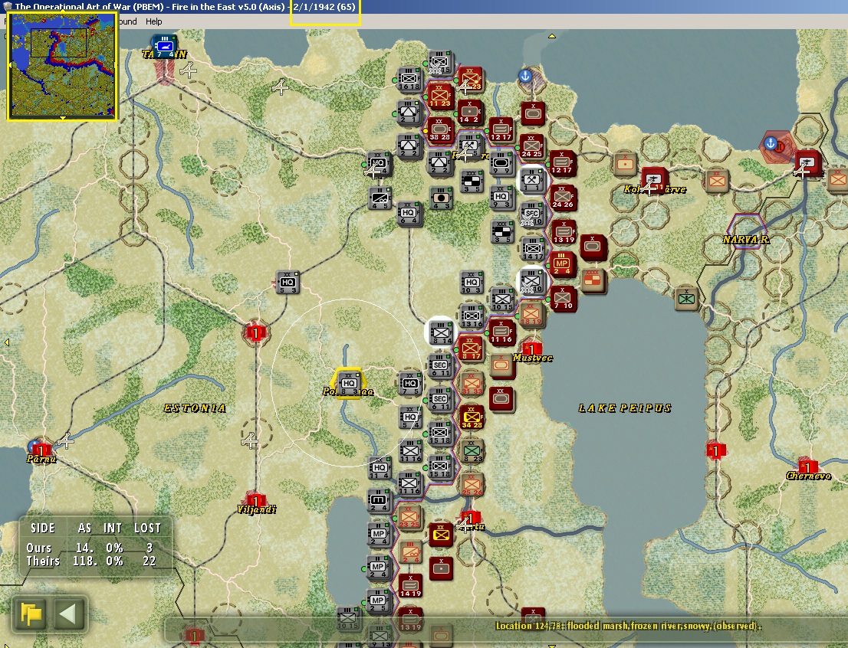Screen dimensions: 848x648
Task: Select Soviet division 31 33
Action: pyautogui.click(x=471, y=383)
